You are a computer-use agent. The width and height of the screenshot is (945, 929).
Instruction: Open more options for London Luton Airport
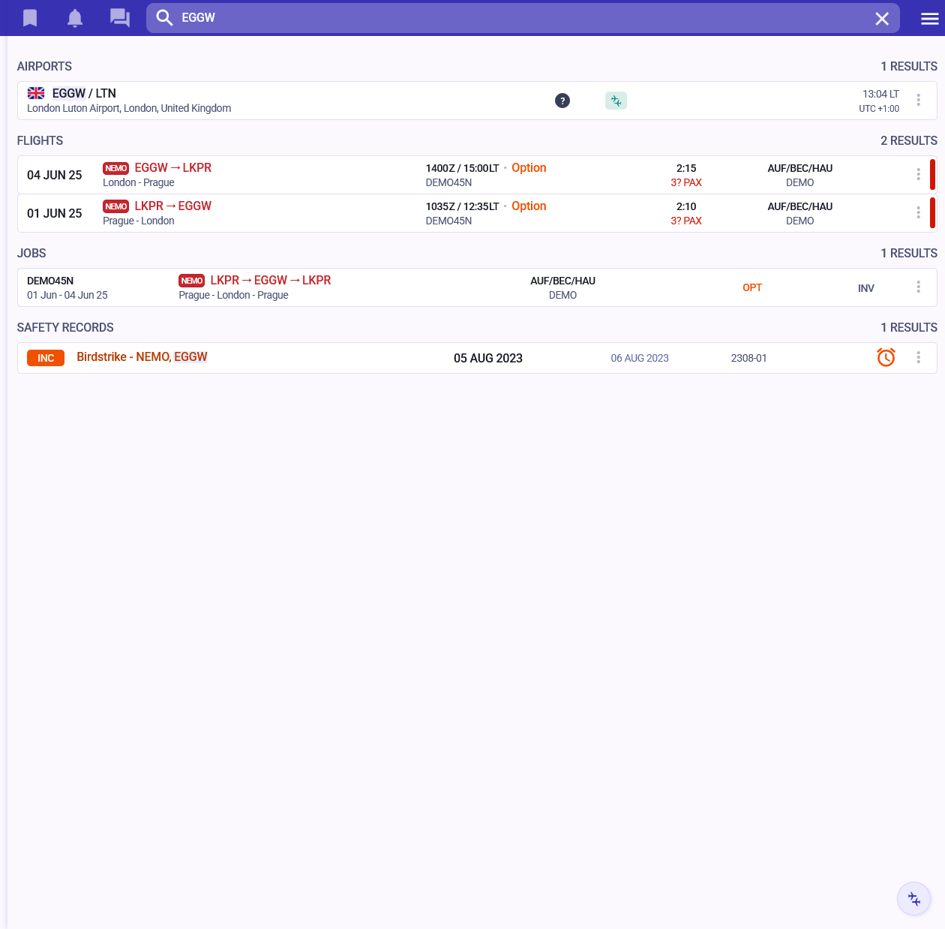pyautogui.click(x=918, y=101)
